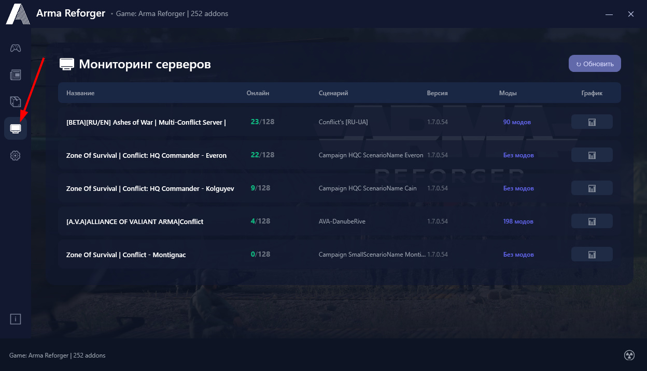This screenshot has width=647, height=371.
Task: Select Zone Of Survival HQ Commander Everon row
Action: point(340,155)
